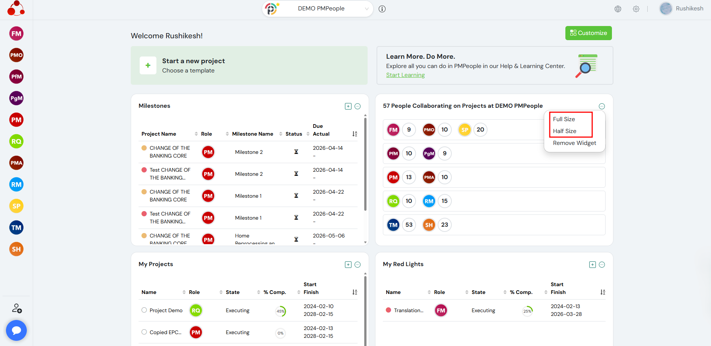The image size is (711, 346).
Task: Open the PMO role sidebar icon
Action: 16,55
